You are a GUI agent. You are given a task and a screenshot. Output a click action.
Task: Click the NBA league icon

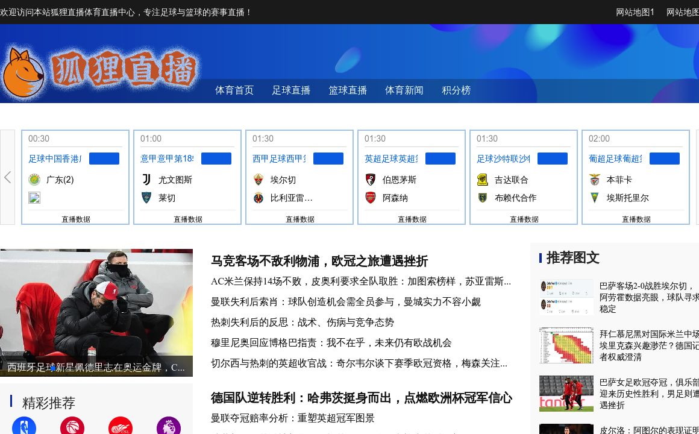(x=24, y=427)
